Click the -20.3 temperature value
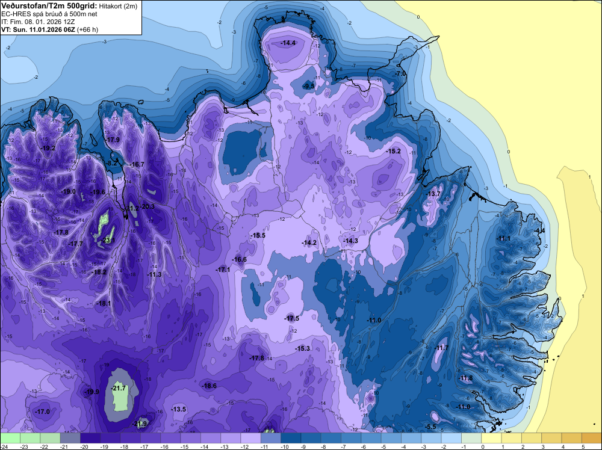Image resolution: width=602 pixels, height=450 pixels. (147, 206)
